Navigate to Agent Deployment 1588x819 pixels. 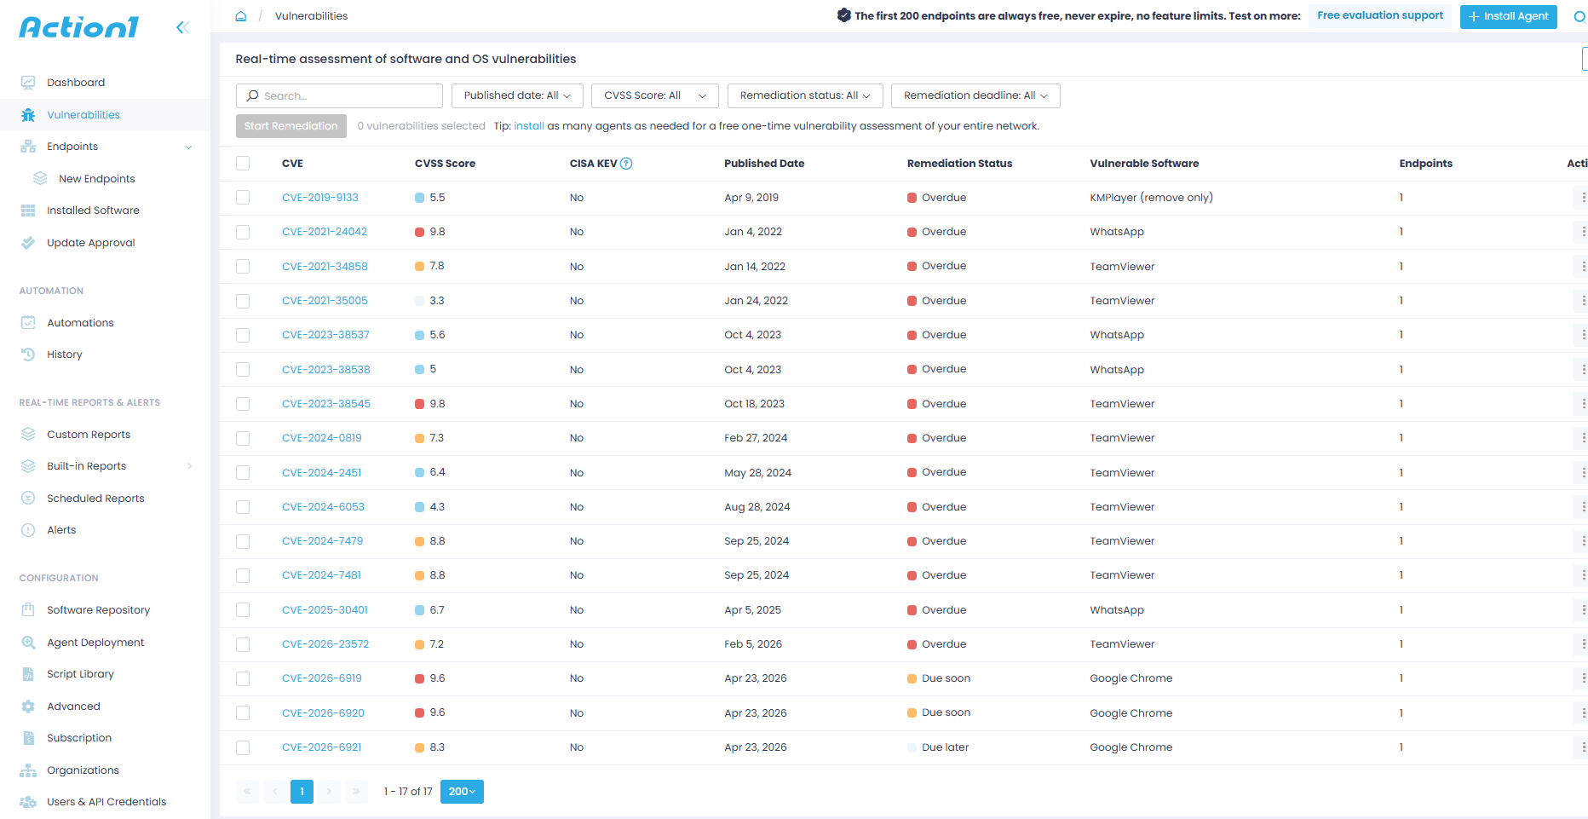click(x=95, y=643)
